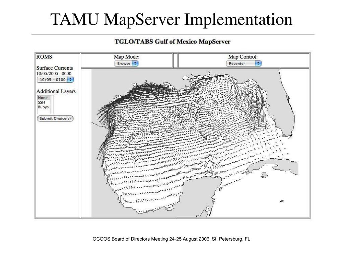Screen dimensions: 343x257
Task: Click the 10/05/2005 - 0000 date text
Action: point(54,74)
